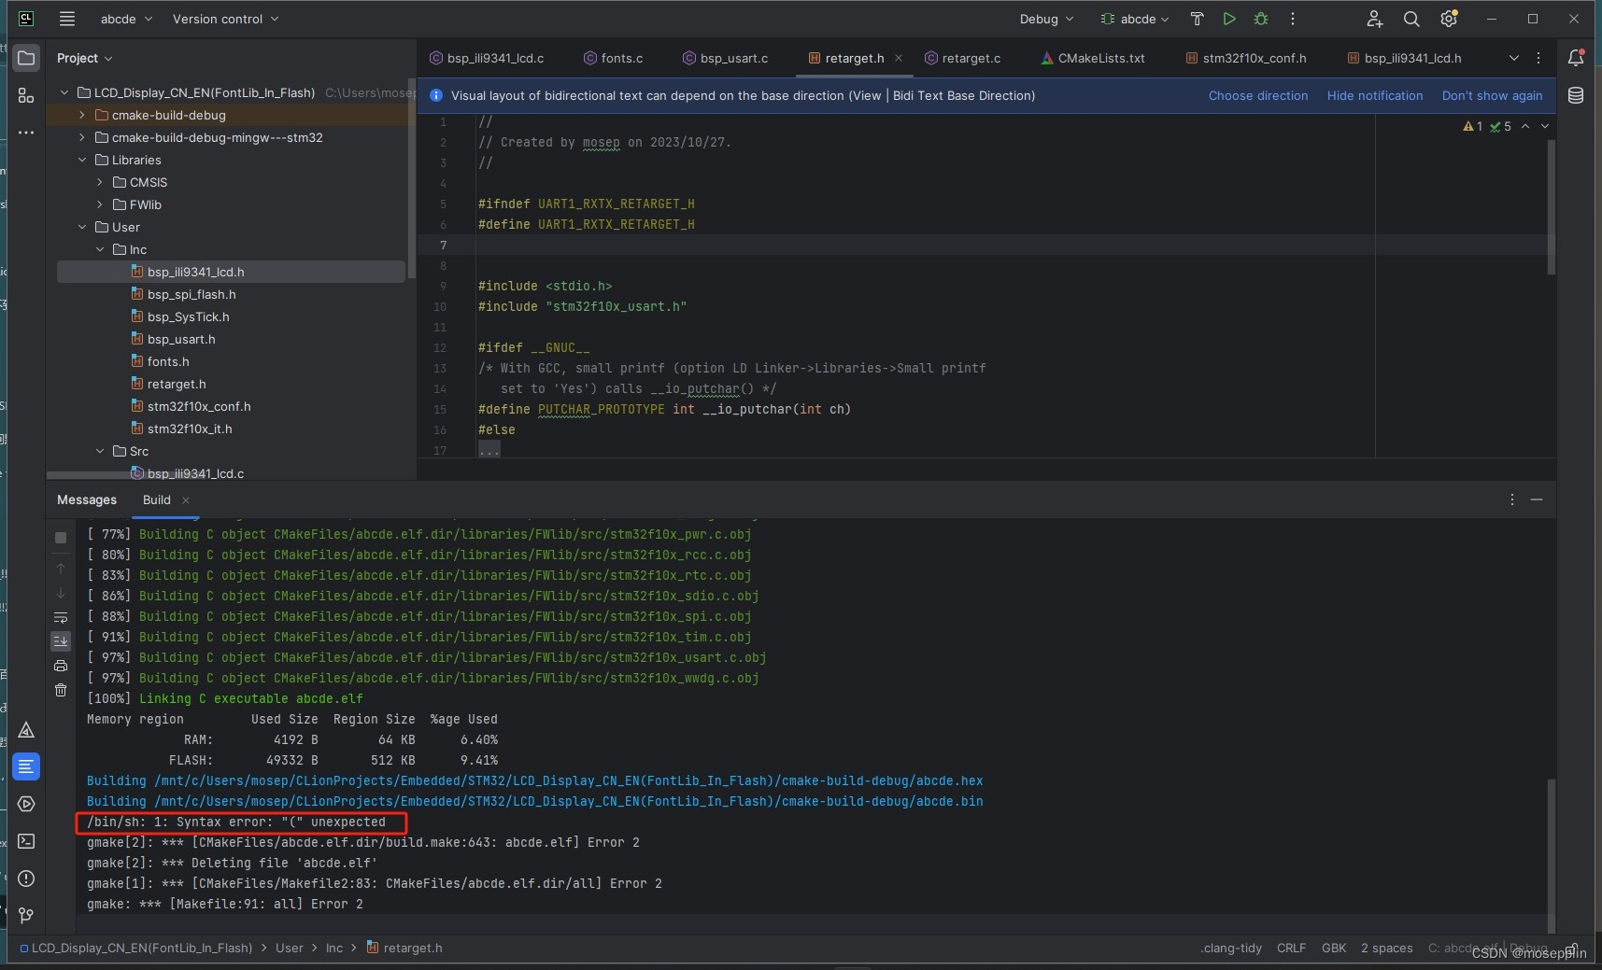Expand the CMSIS folder
The width and height of the screenshot is (1602, 970).
(98, 182)
